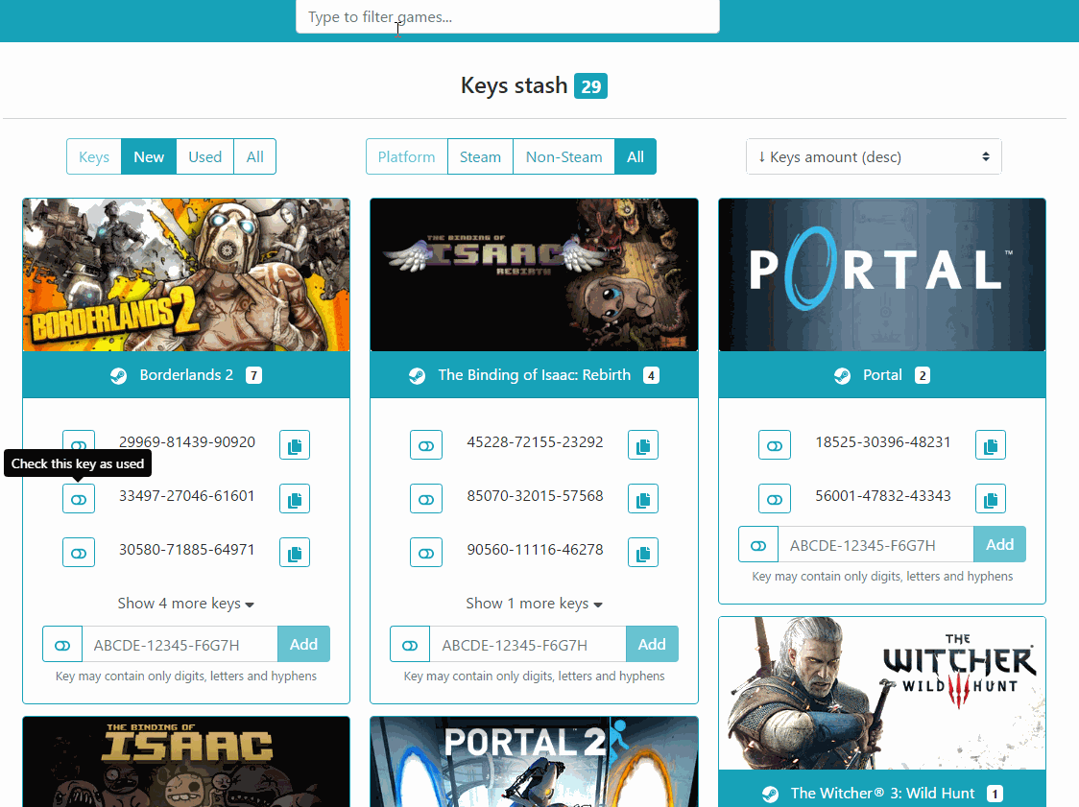Viewport: 1079px width, 807px height.
Task: Open The Binding of Isaac: Rebirth cover image
Action: tap(534, 275)
